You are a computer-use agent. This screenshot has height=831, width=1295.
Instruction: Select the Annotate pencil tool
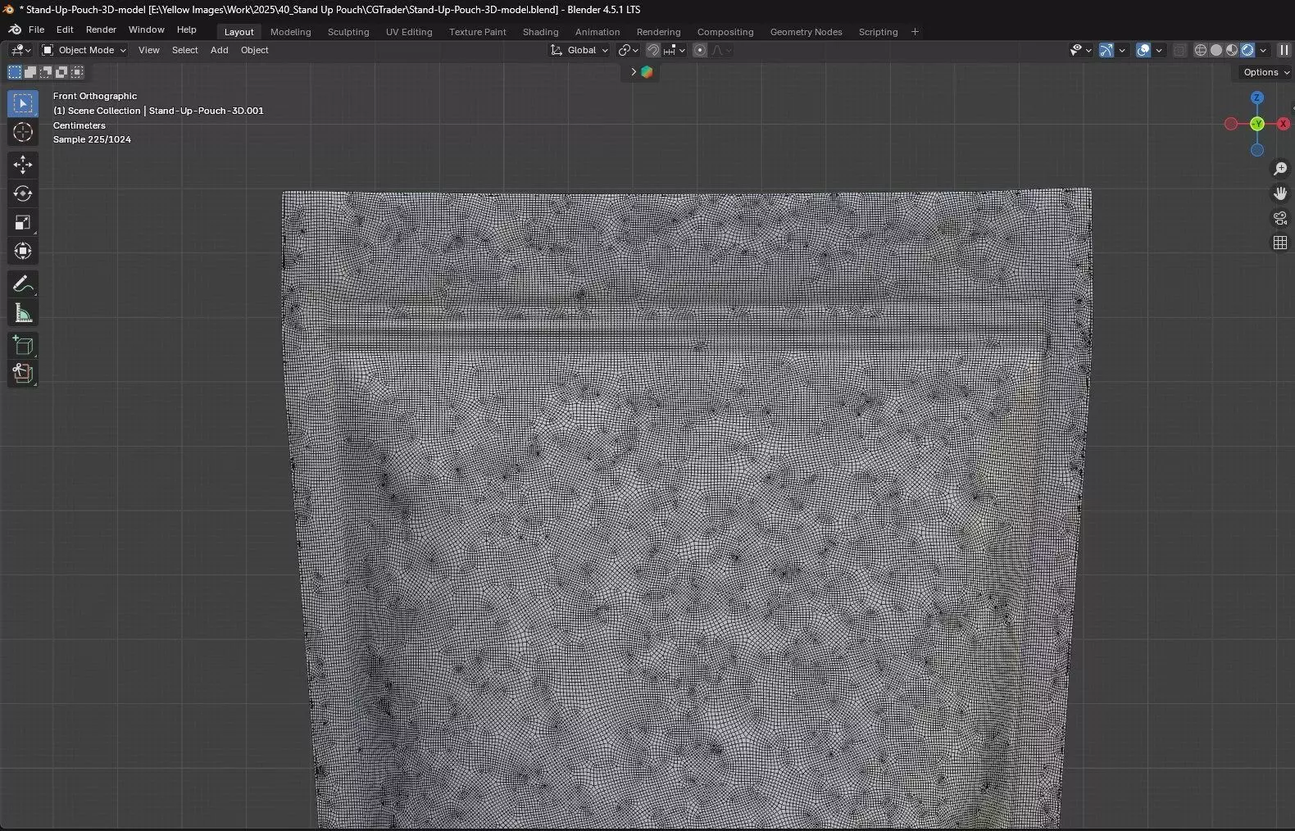pyautogui.click(x=23, y=284)
